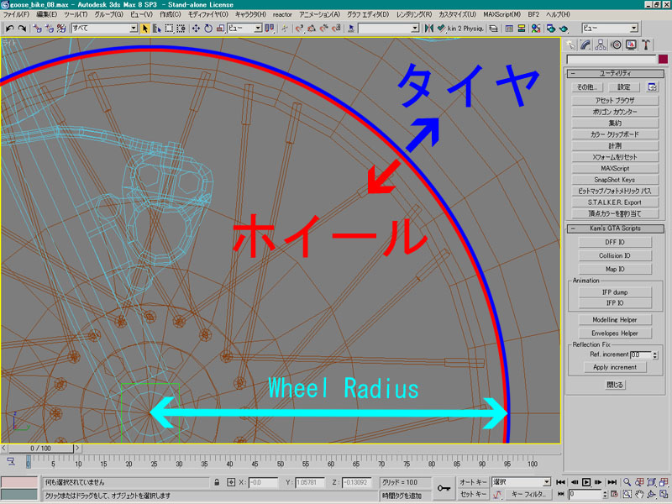Choose the Select and Scale tool
The image size is (672, 504).
click(220, 29)
